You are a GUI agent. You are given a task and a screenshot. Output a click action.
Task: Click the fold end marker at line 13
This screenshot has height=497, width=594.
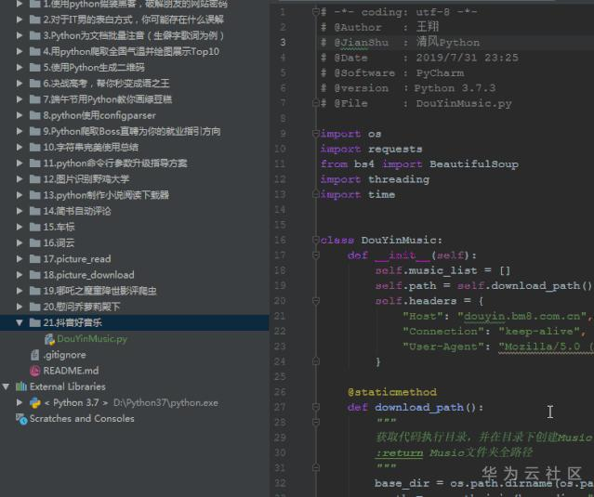[316, 194]
